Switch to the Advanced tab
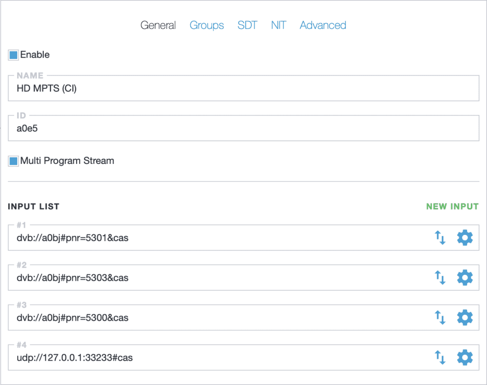The width and height of the screenshot is (487, 385). click(x=323, y=25)
